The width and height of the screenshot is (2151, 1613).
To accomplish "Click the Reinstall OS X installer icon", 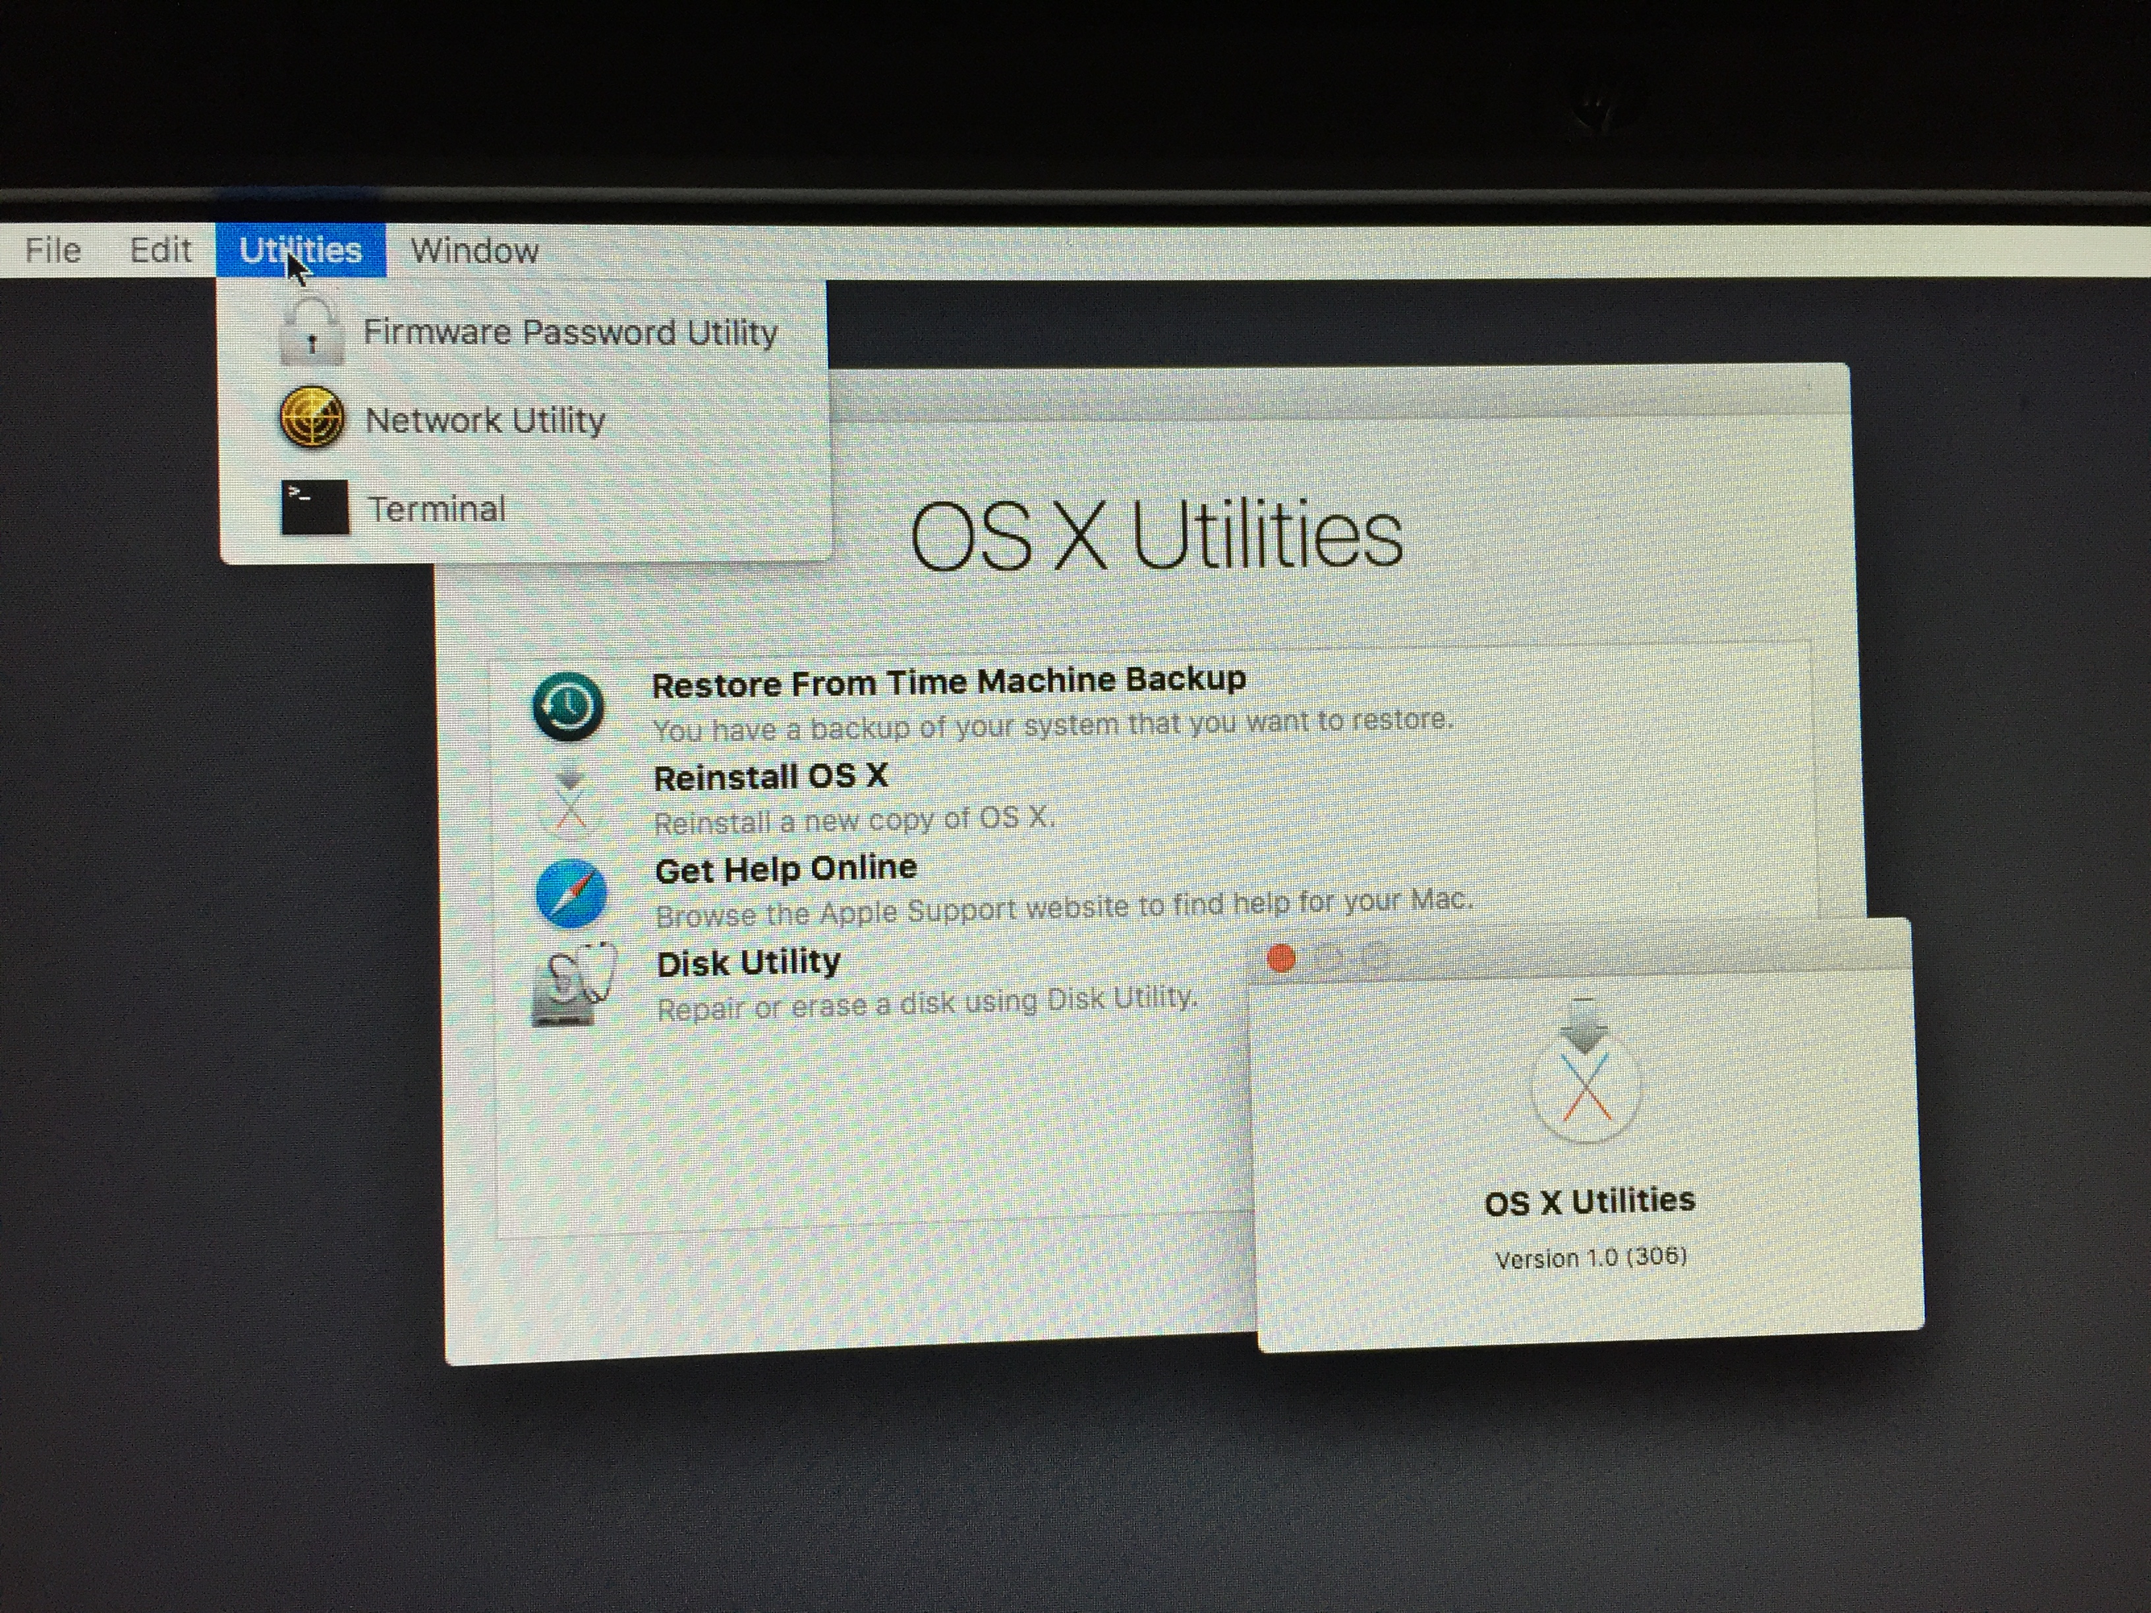I will (x=571, y=802).
